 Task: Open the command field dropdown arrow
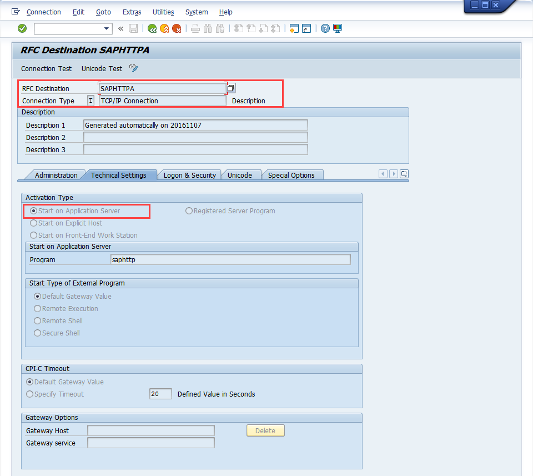(x=107, y=28)
